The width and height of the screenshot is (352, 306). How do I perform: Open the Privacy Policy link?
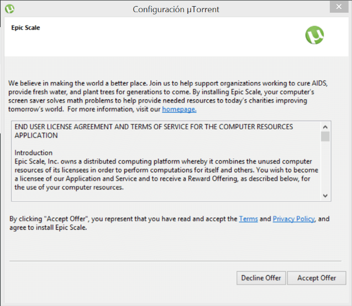[x=294, y=219]
